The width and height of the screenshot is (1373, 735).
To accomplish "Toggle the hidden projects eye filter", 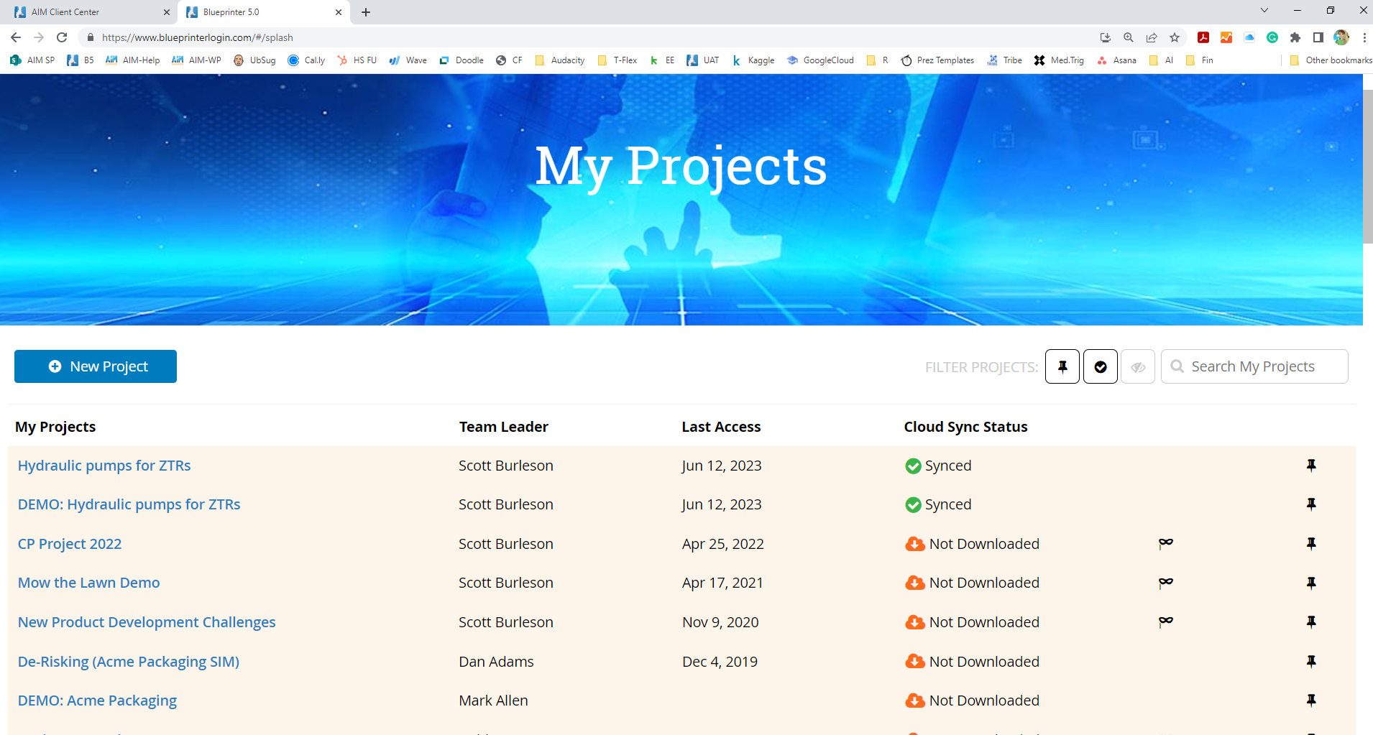I will click(1138, 366).
